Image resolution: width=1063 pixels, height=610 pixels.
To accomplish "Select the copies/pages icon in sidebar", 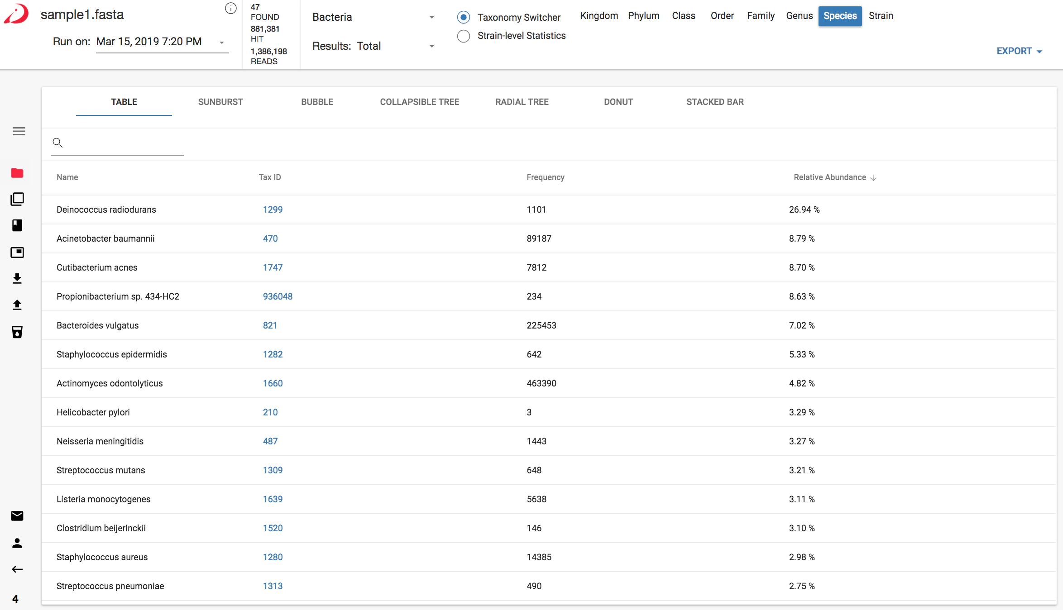I will coord(17,199).
